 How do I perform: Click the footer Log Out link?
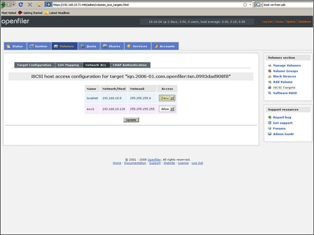tap(197, 163)
